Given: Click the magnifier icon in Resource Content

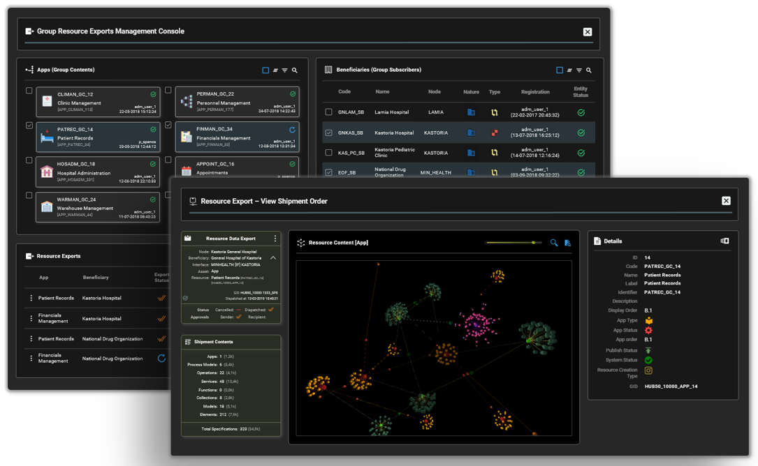Looking at the screenshot, I should pyautogui.click(x=554, y=243).
